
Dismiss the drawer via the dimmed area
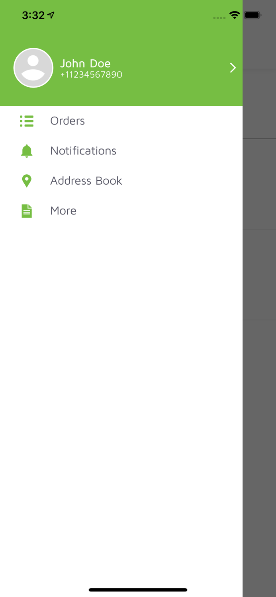259,298
